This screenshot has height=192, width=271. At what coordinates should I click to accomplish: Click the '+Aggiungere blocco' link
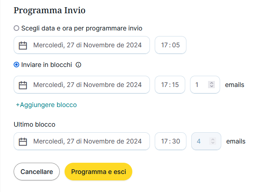tap(46, 105)
